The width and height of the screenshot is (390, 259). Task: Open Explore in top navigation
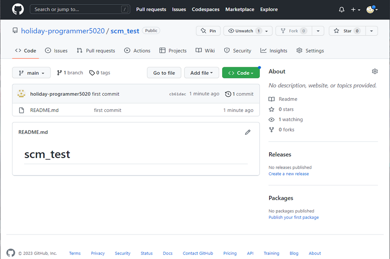(269, 9)
